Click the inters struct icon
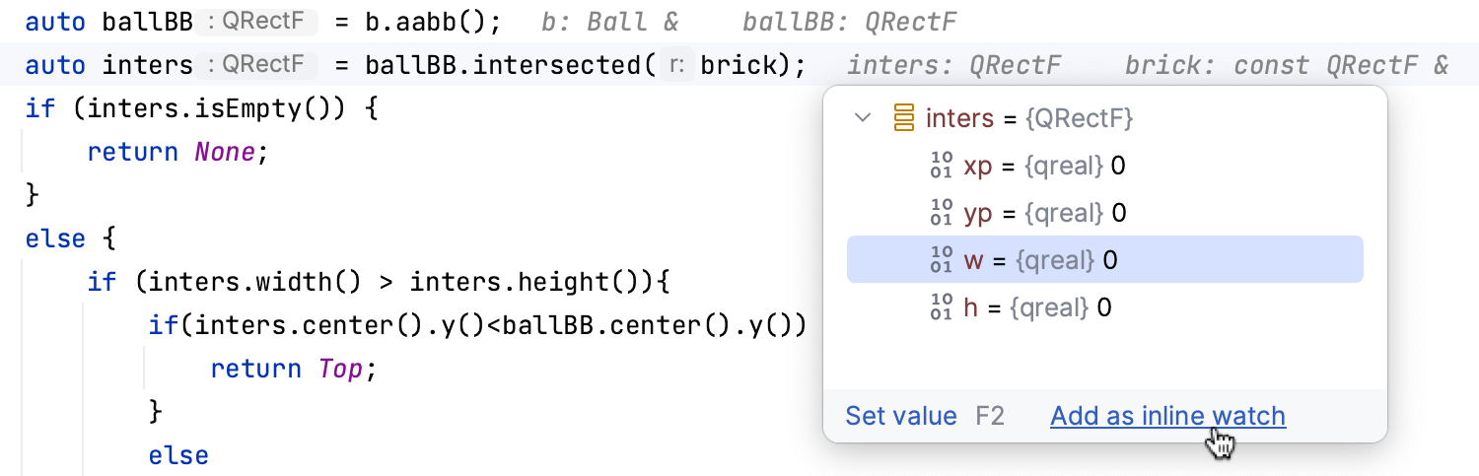This screenshot has width=1479, height=476. point(903,118)
